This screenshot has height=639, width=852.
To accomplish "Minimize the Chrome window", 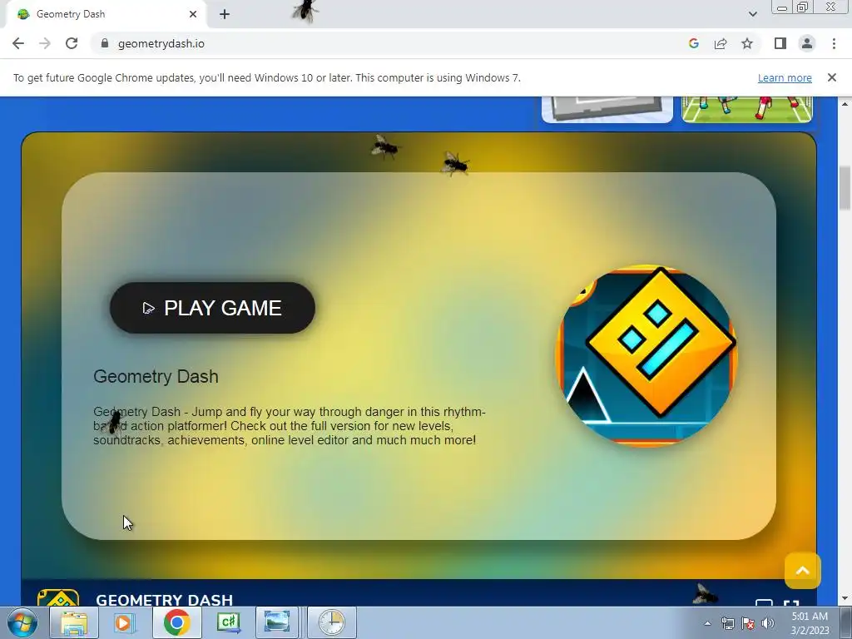I will 782,7.
